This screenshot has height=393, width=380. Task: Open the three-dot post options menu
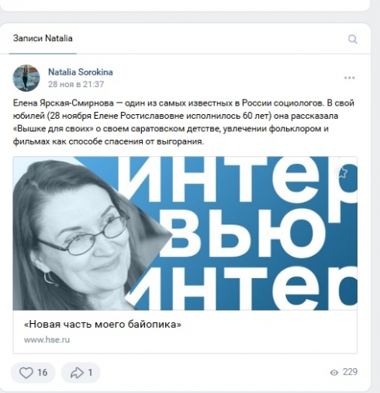[349, 78]
